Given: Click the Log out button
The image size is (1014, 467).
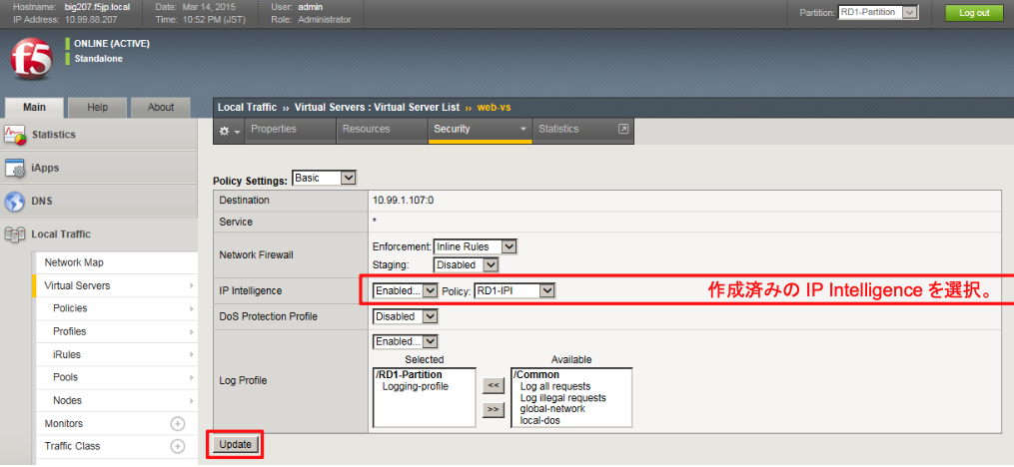Looking at the screenshot, I should coord(974,13).
